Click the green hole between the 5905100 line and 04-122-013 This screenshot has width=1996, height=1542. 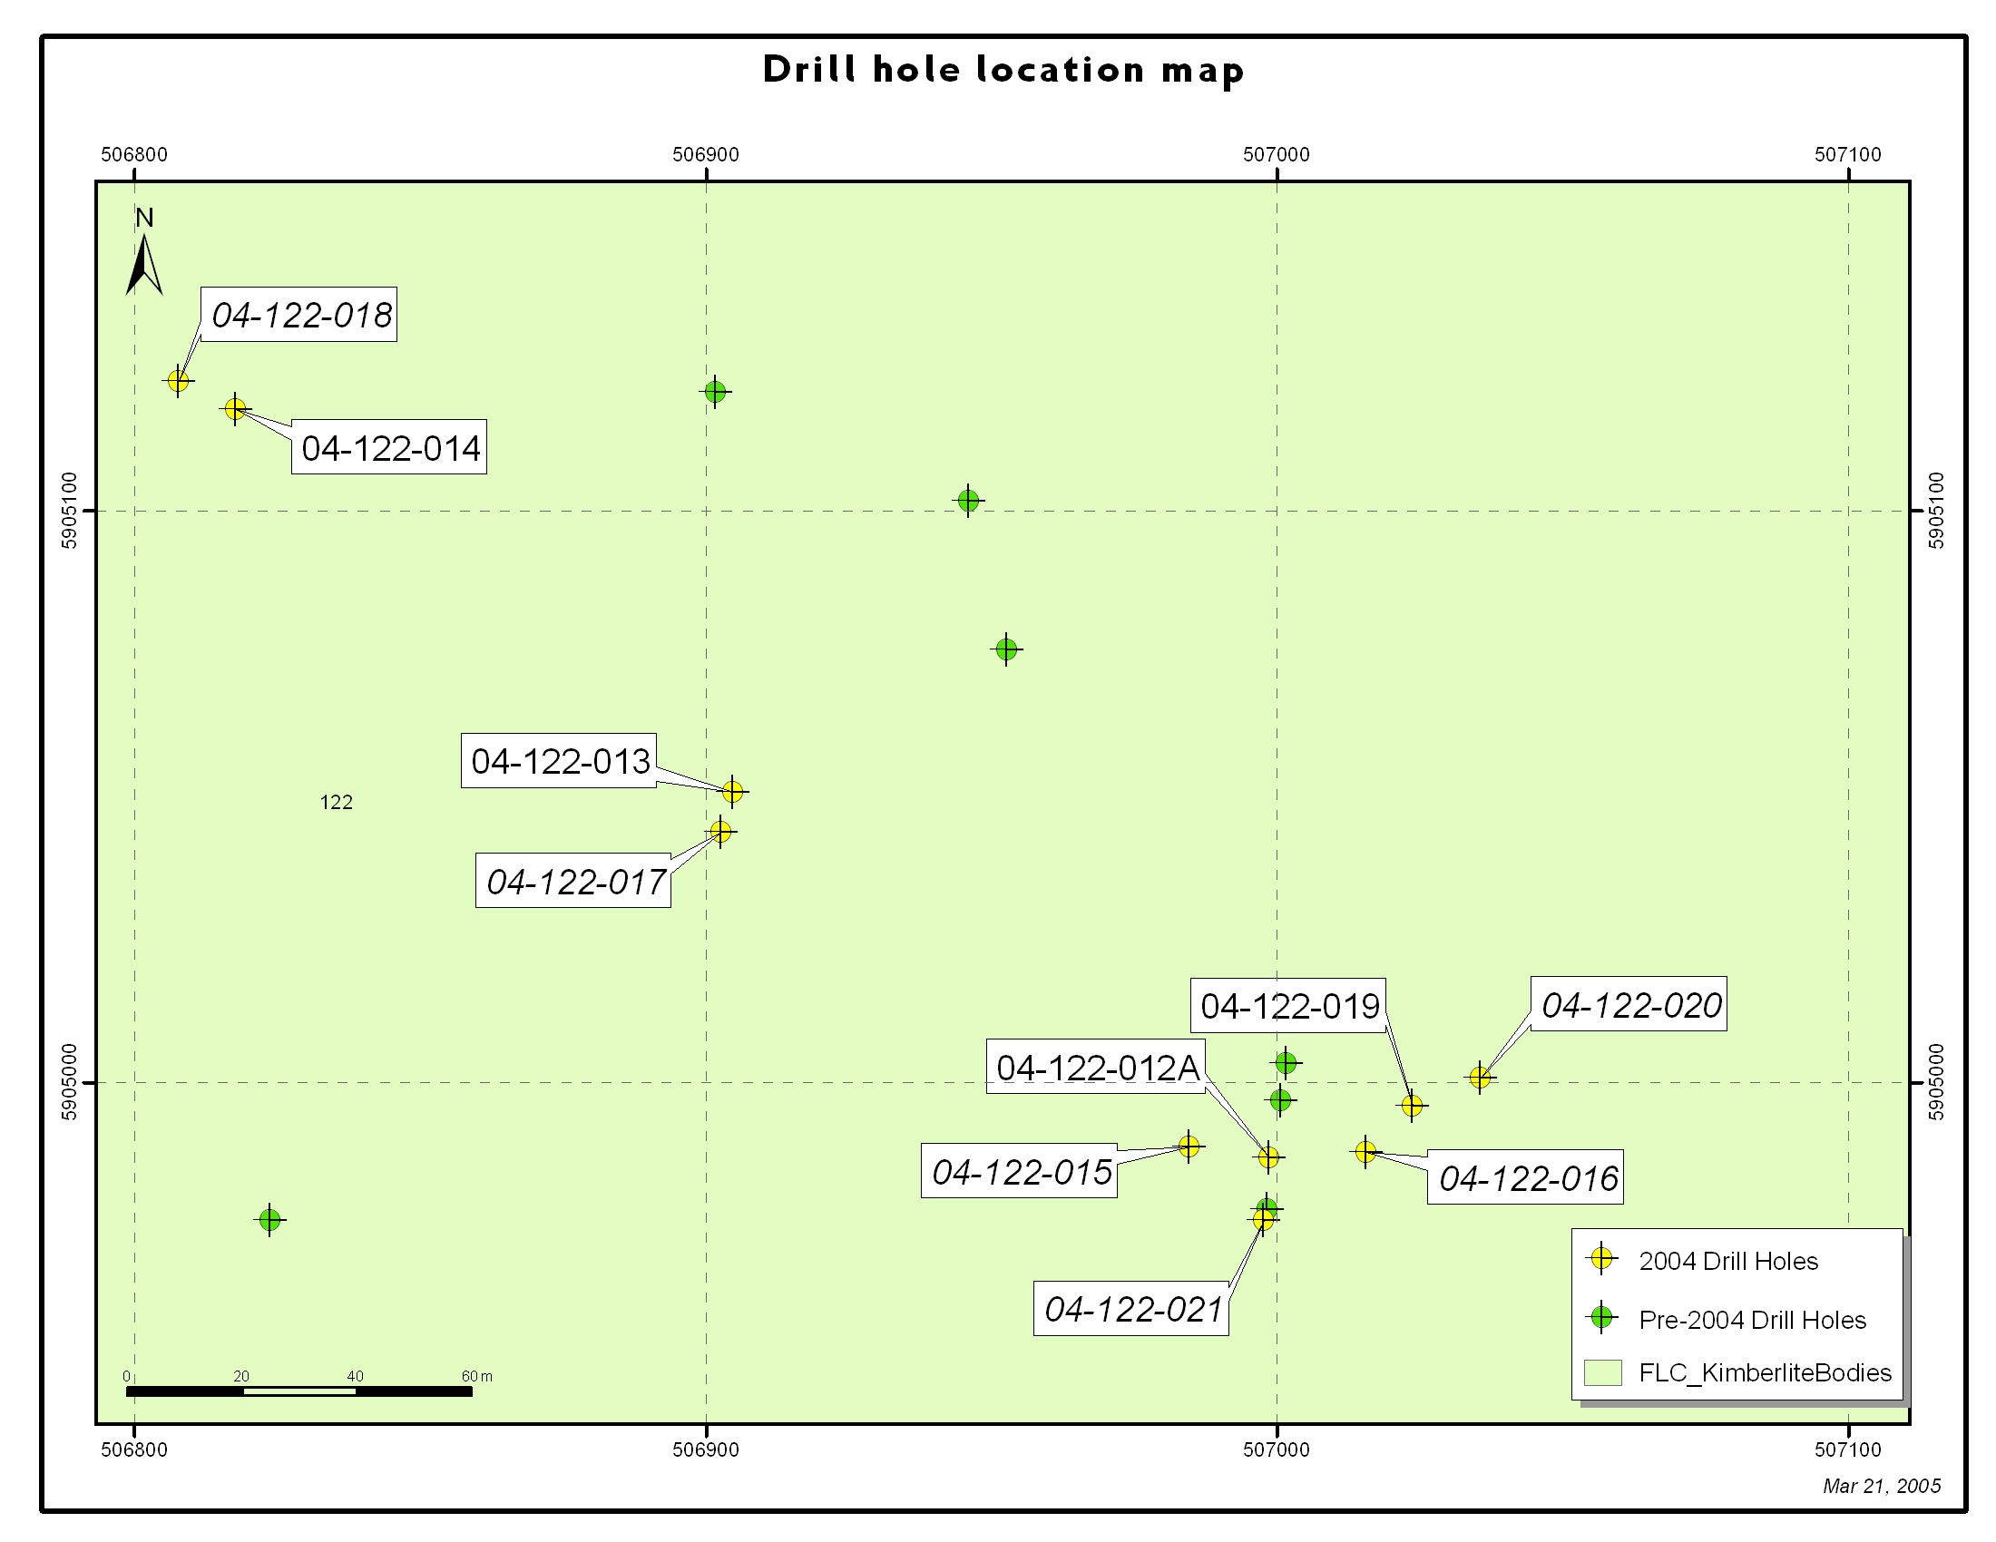(x=1006, y=649)
